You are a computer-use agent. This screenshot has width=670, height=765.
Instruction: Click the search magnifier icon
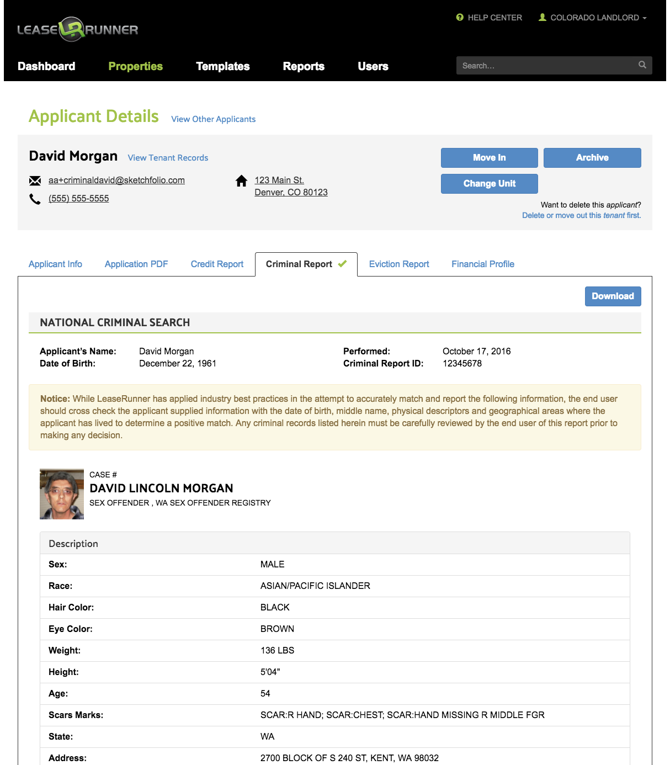642,65
